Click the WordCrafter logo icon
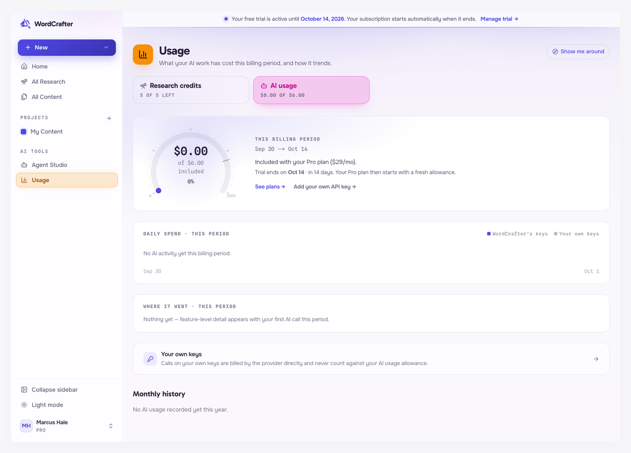Image resolution: width=631 pixels, height=453 pixels. (25, 24)
